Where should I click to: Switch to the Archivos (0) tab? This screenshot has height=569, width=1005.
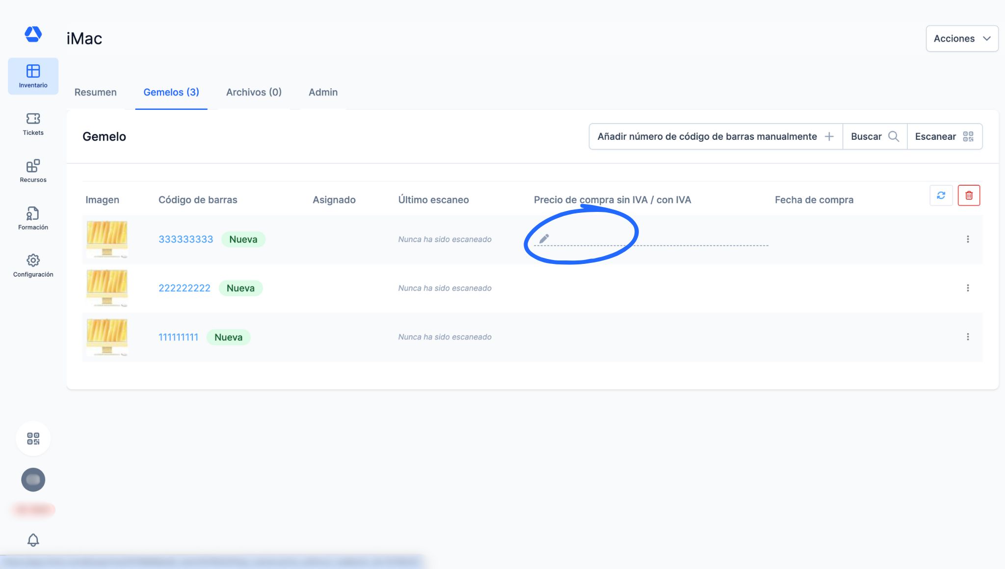click(x=254, y=92)
